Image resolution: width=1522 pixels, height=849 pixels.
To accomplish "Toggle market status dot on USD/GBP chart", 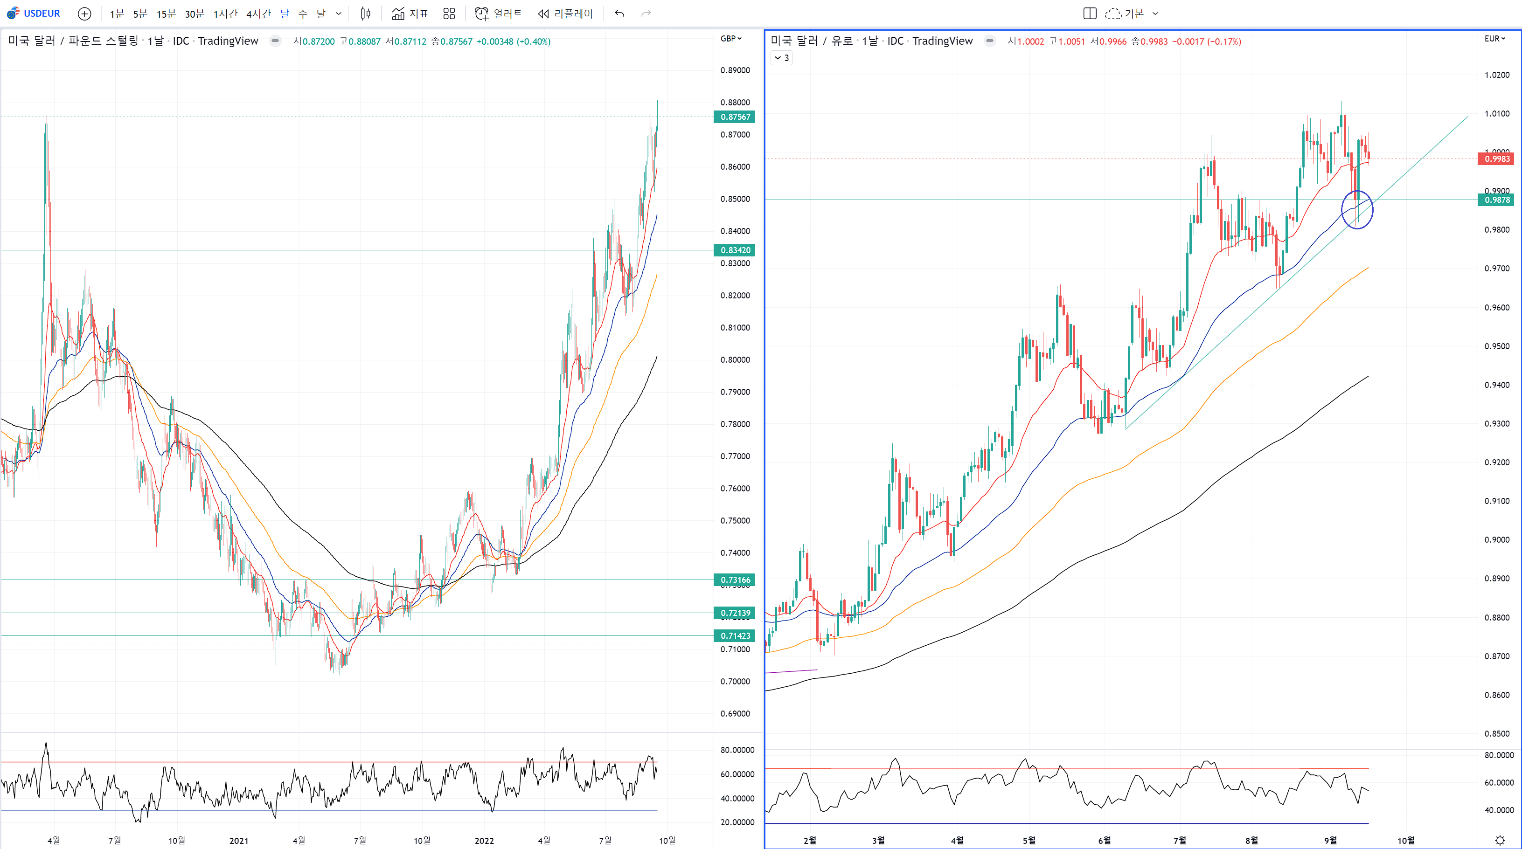I will click(275, 41).
